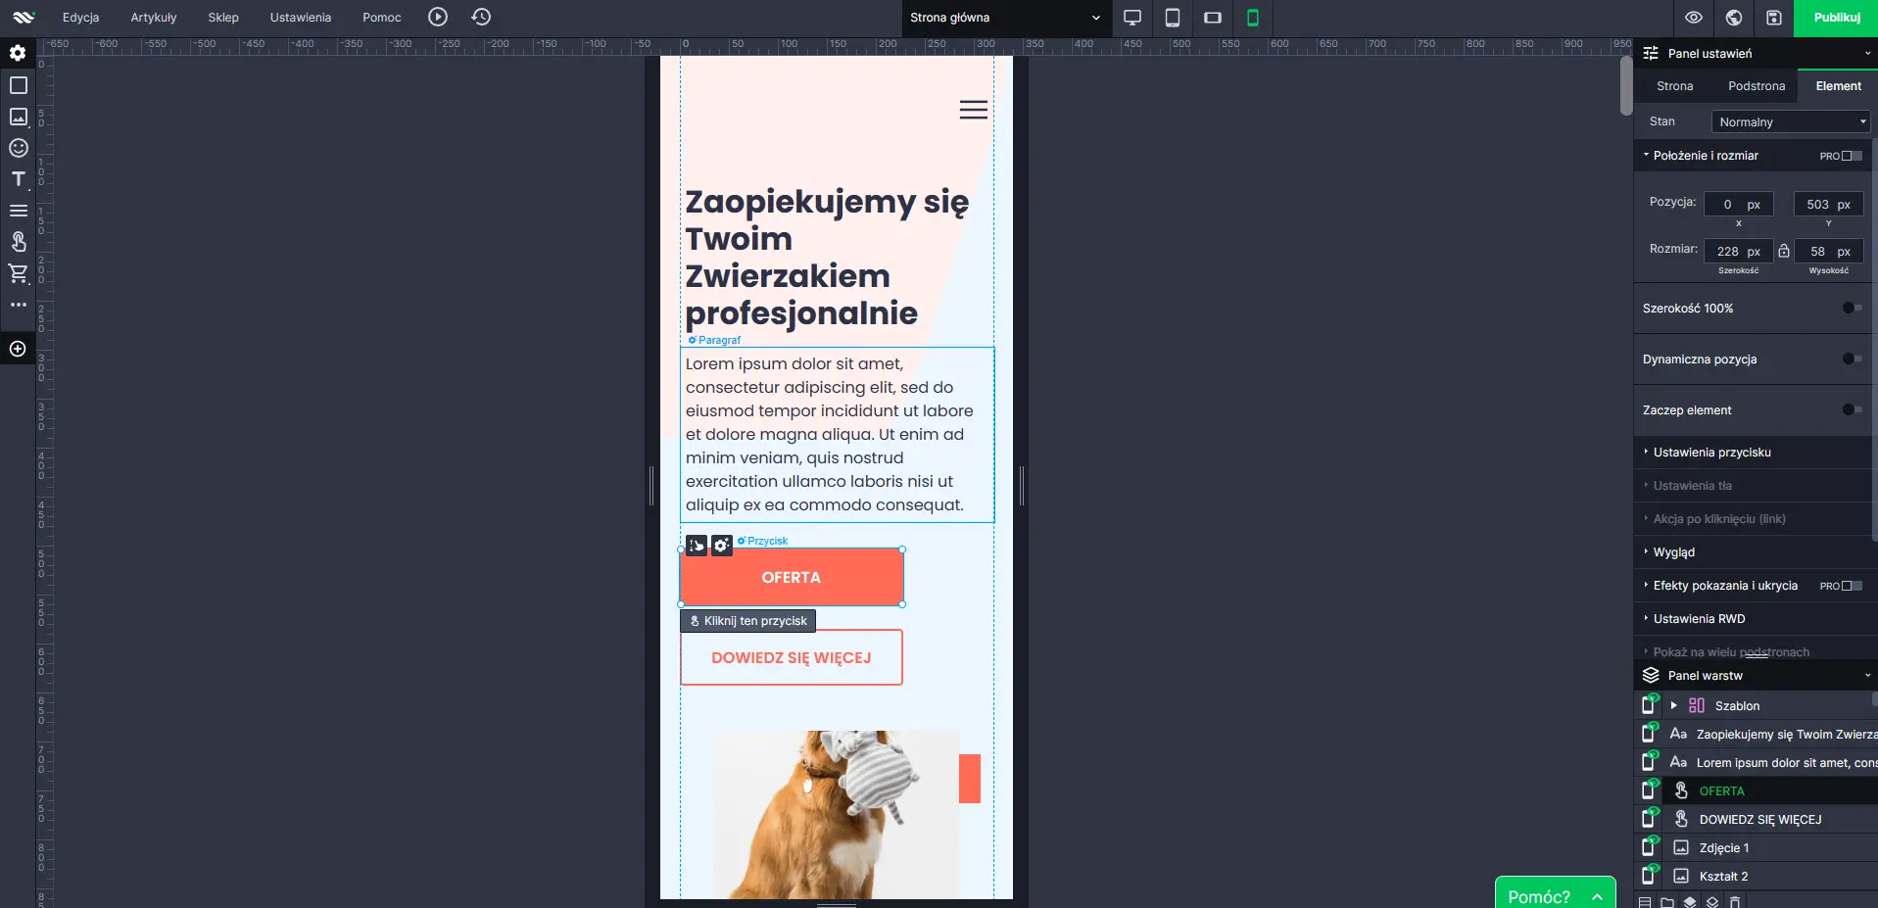This screenshot has width=1878, height=908.
Task: Switch to the Podstrona tab
Action: [1756, 86]
